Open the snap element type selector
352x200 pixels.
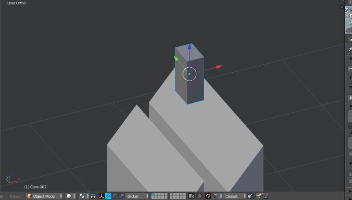point(217,196)
